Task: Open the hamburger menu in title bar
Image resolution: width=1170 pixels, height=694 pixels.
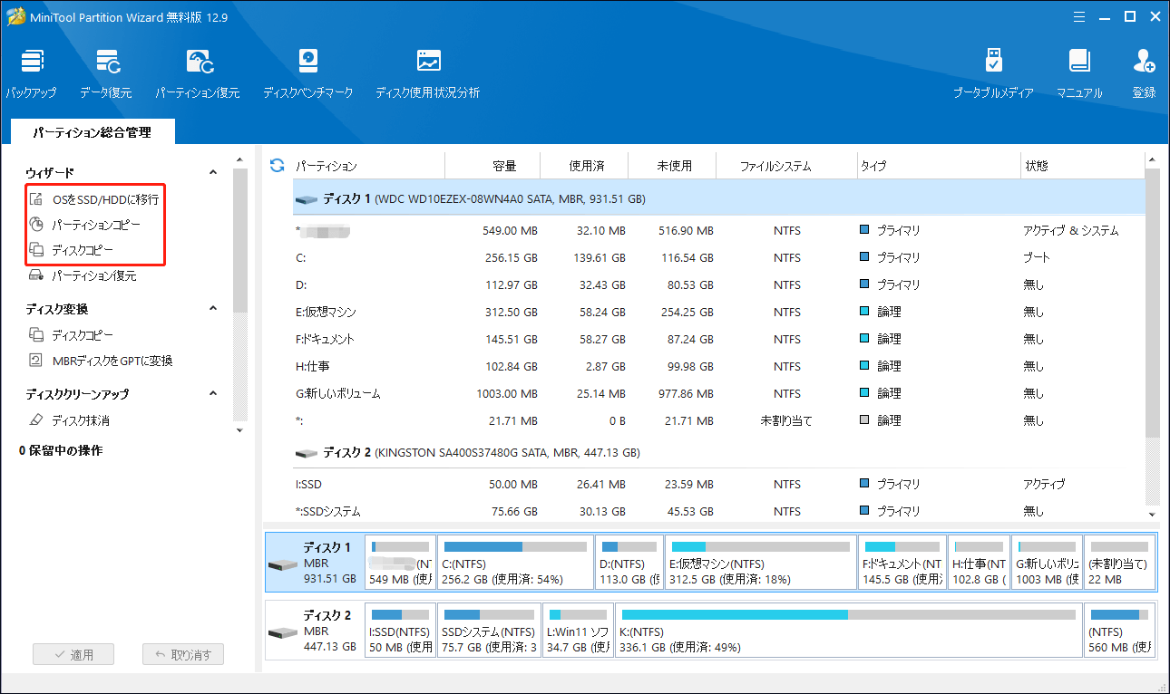Action: [x=1079, y=16]
